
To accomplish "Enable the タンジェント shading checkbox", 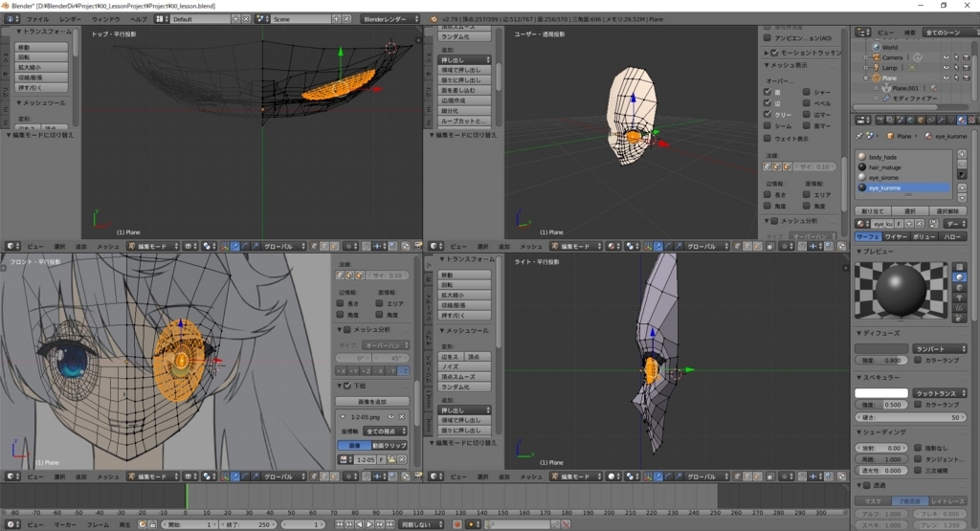I will point(918,459).
